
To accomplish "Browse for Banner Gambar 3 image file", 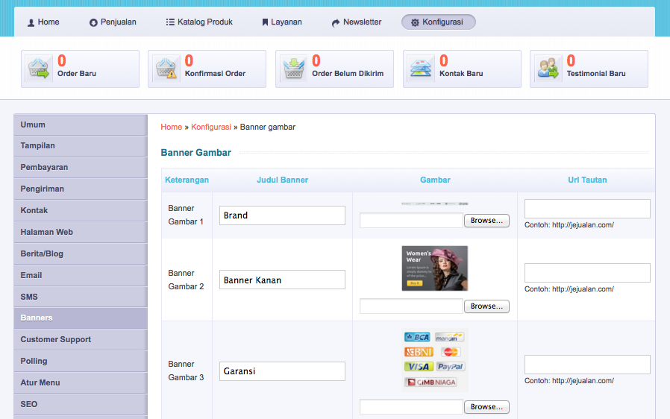I will [486, 407].
